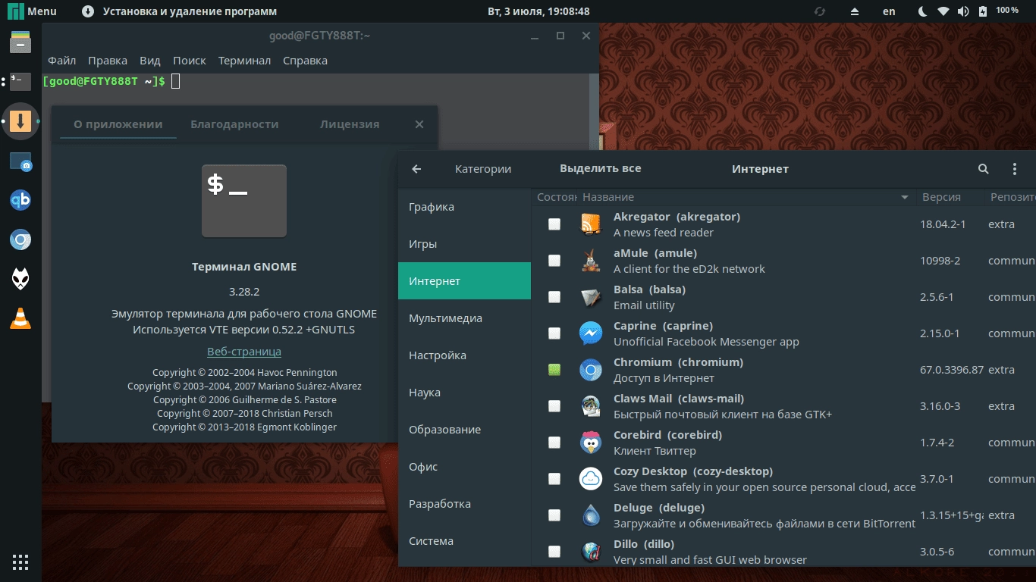Image resolution: width=1036 pixels, height=582 pixels.
Task: Check the Akregator package checkbox
Action: point(554,224)
